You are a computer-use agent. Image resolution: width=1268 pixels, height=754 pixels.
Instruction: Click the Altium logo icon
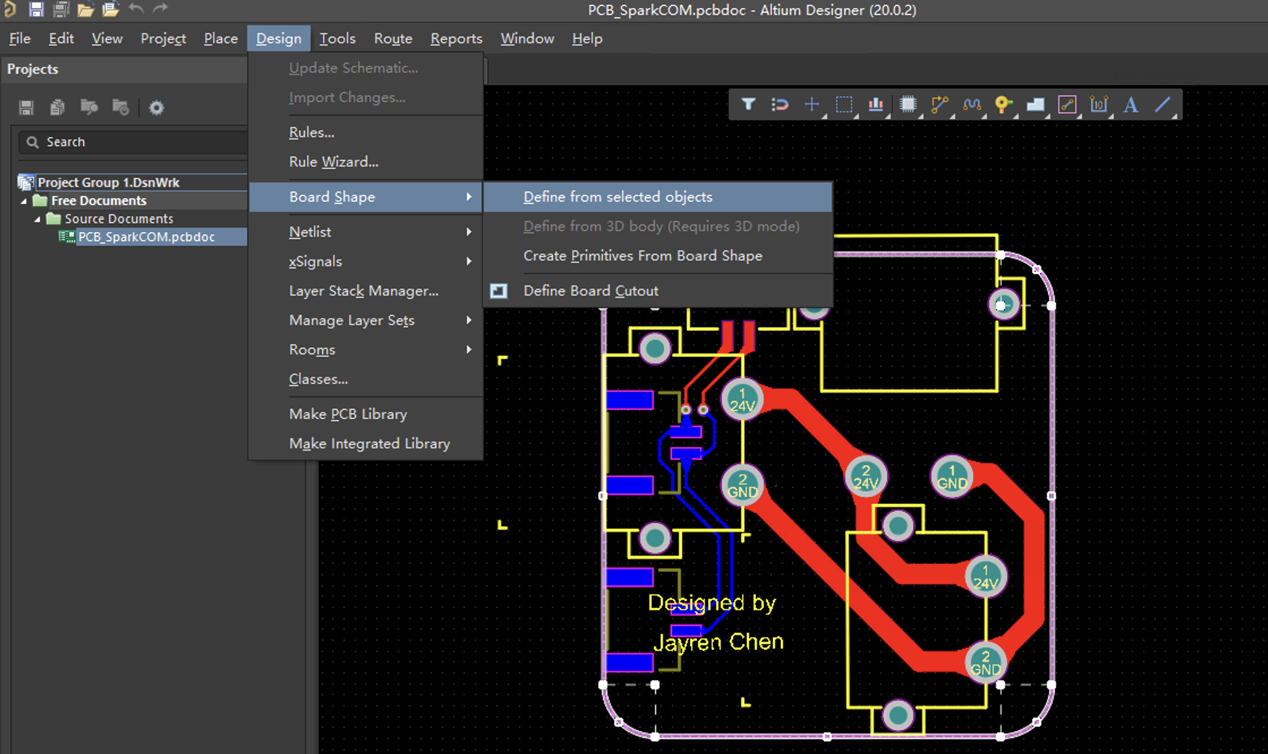coord(10,8)
